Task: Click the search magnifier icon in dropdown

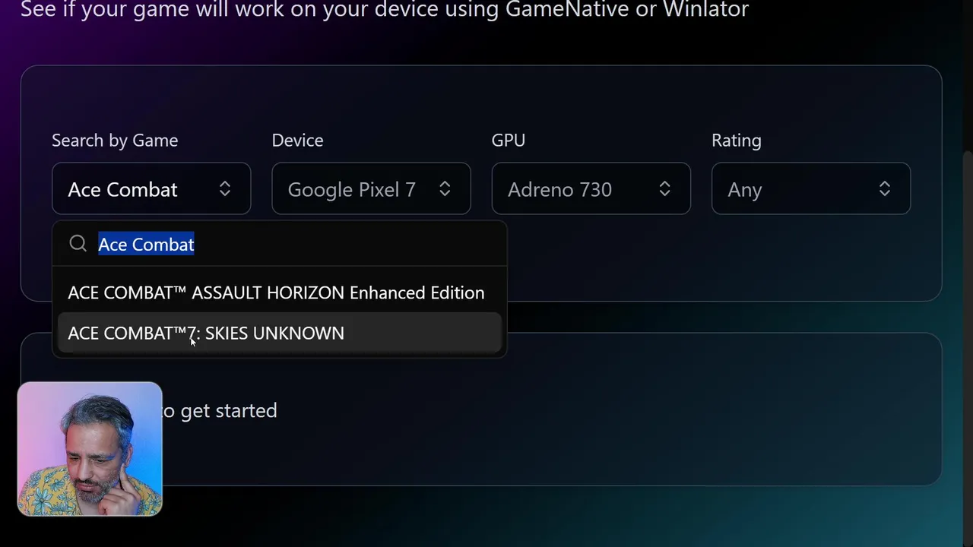Action: tap(78, 243)
